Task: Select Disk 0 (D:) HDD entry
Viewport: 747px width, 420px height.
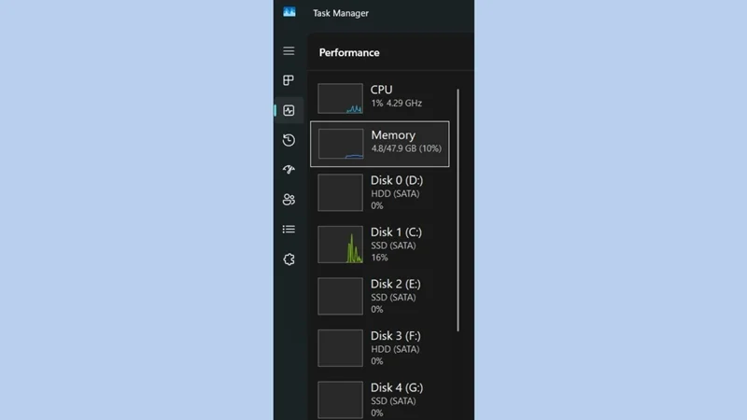Action: pos(380,192)
